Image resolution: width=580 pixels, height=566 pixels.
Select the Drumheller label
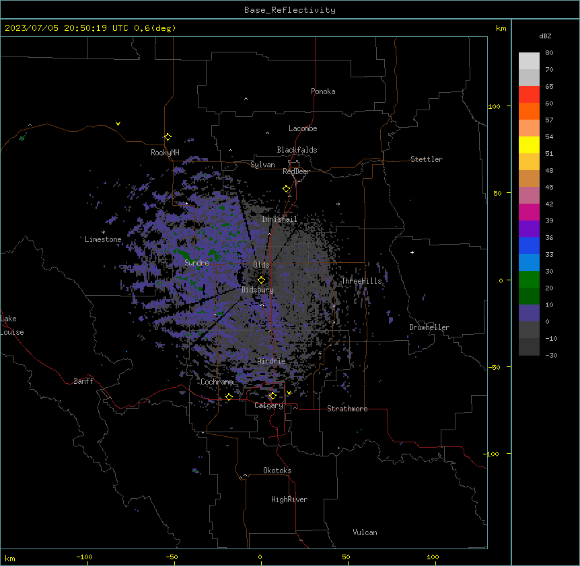pos(429,327)
